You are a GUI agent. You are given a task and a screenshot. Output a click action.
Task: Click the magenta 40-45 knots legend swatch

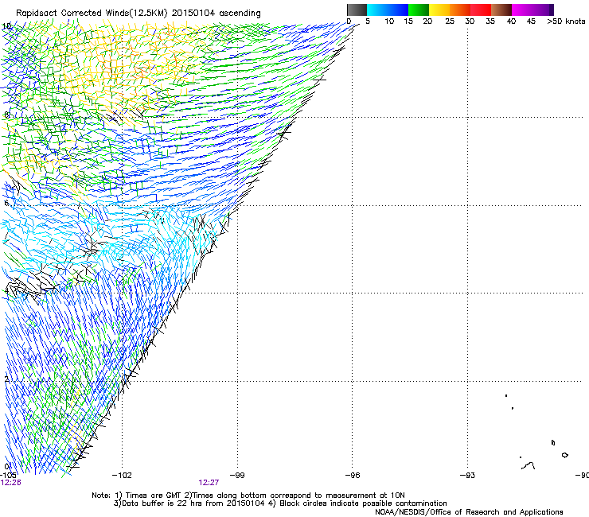pos(522,10)
